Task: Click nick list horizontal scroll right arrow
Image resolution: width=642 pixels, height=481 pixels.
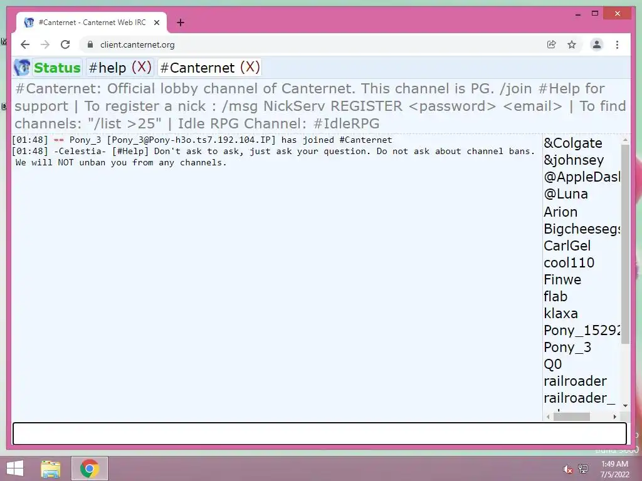Action: [614, 416]
